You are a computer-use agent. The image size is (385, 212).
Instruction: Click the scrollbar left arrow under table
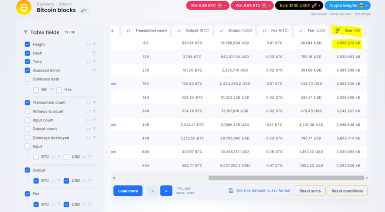tap(114, 178)
